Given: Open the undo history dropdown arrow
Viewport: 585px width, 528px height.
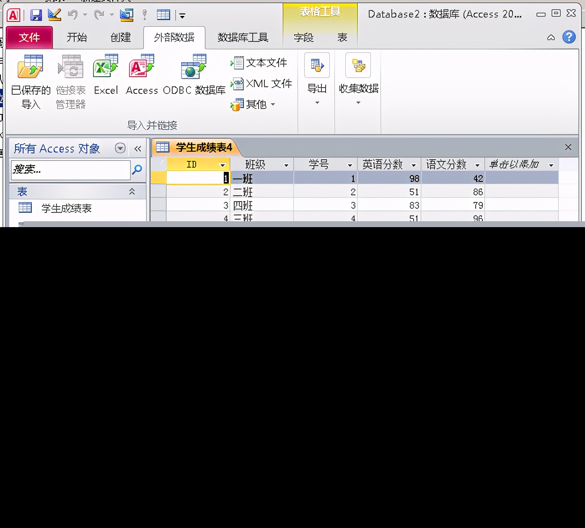Looking at the screenshot, I should pyautogui.click(x=85, y=15).
